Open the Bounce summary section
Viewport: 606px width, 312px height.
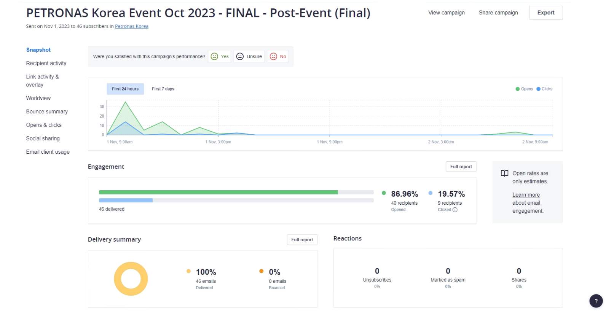47,111
